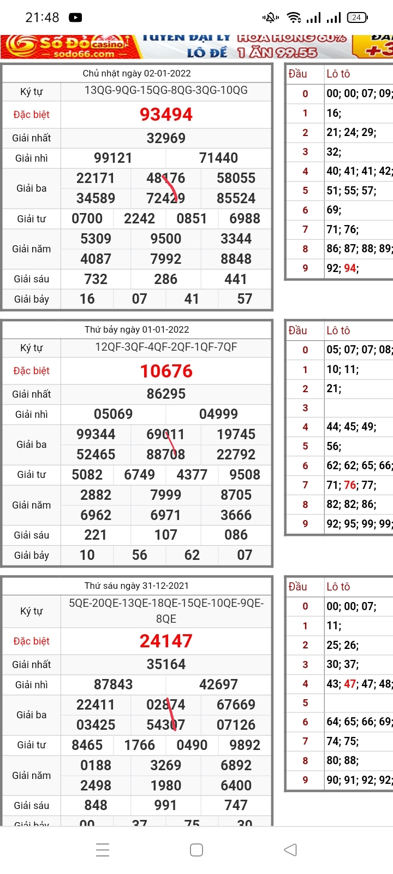393x874 pixels.
Task: Tap special prize number 10676
Action: coord(166,371)
